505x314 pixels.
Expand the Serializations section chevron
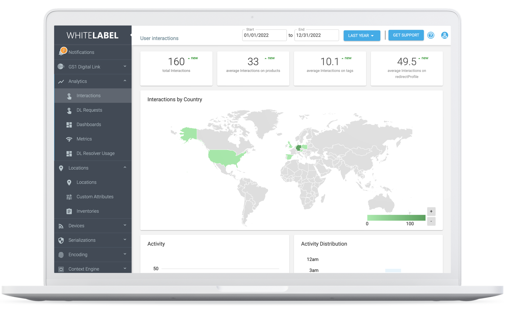(125, 240)
